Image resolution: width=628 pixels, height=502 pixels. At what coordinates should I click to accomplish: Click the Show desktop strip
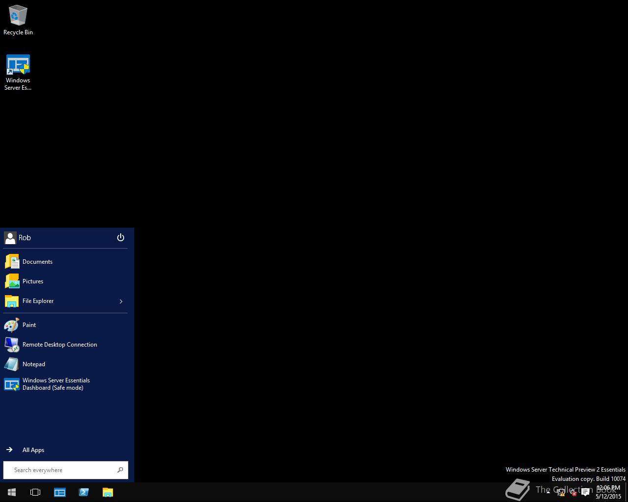[x=627, y=492]
